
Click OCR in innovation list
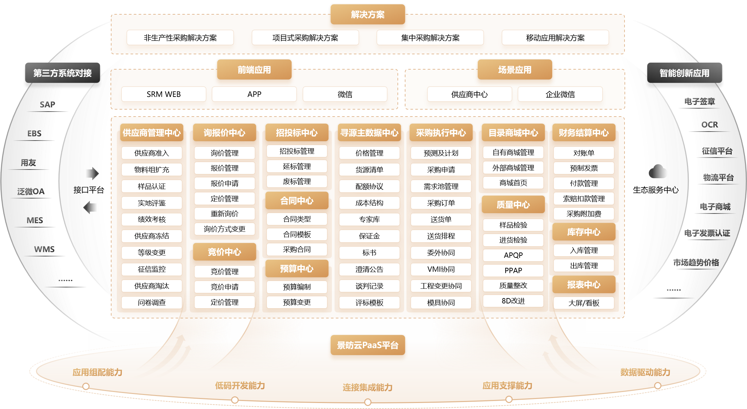pos(710,125)
